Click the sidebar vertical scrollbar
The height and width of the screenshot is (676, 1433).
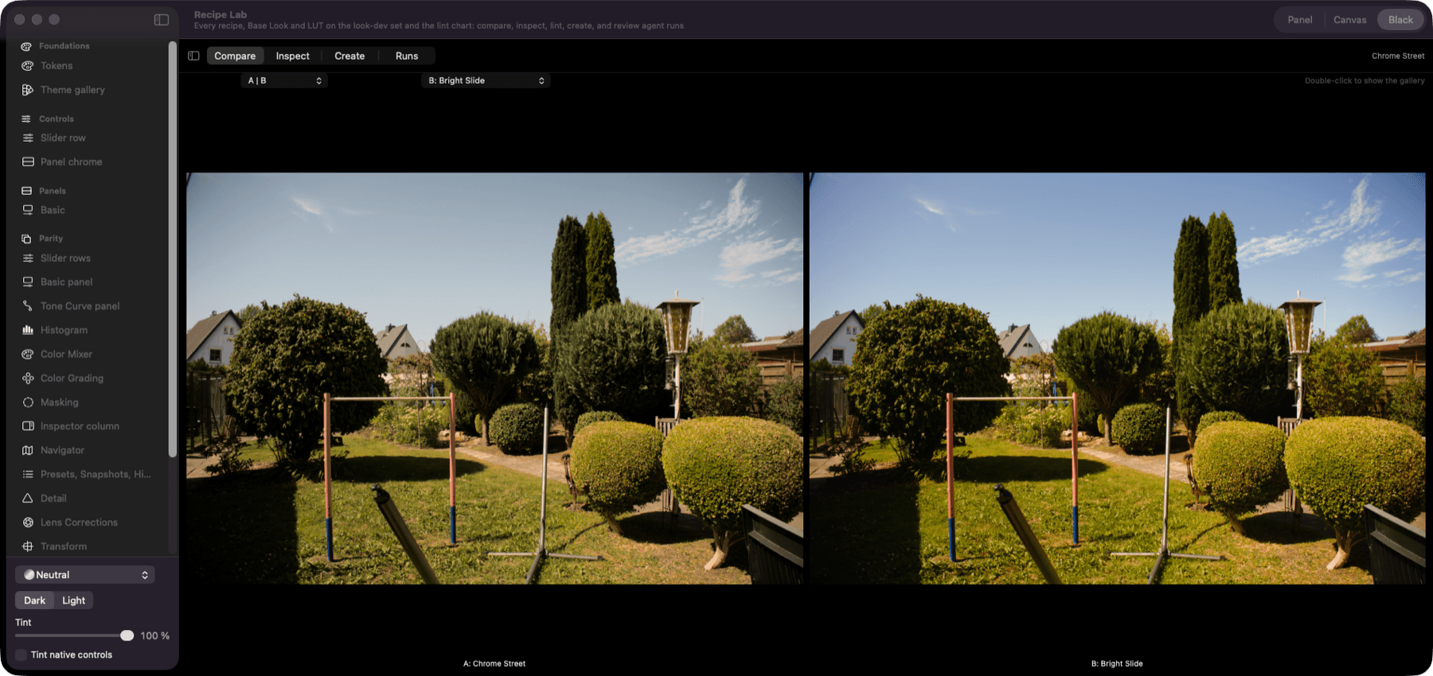(172, 250)
